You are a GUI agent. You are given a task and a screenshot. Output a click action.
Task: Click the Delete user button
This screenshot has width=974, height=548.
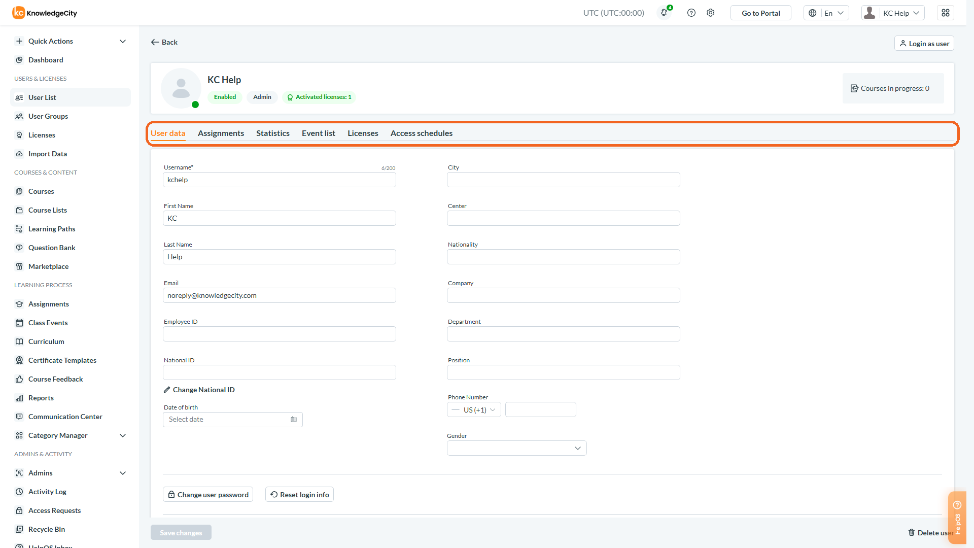[930, 532]
